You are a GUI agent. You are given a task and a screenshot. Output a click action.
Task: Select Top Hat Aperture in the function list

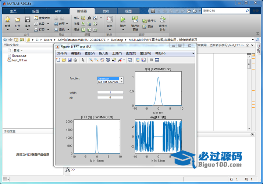click(108, 82)
